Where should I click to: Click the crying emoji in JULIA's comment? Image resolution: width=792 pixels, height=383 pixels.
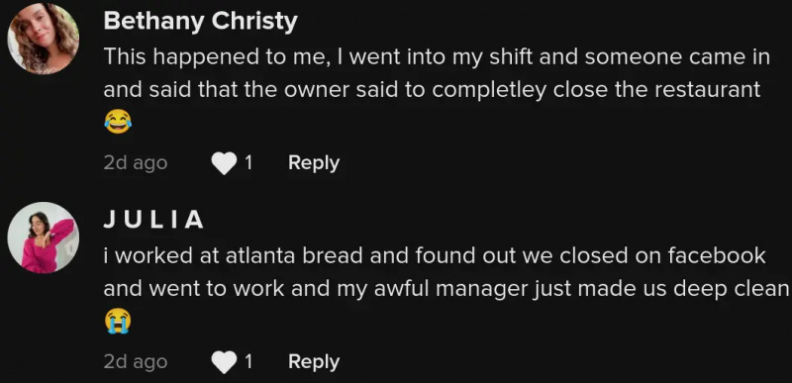[x=118, y=322]
